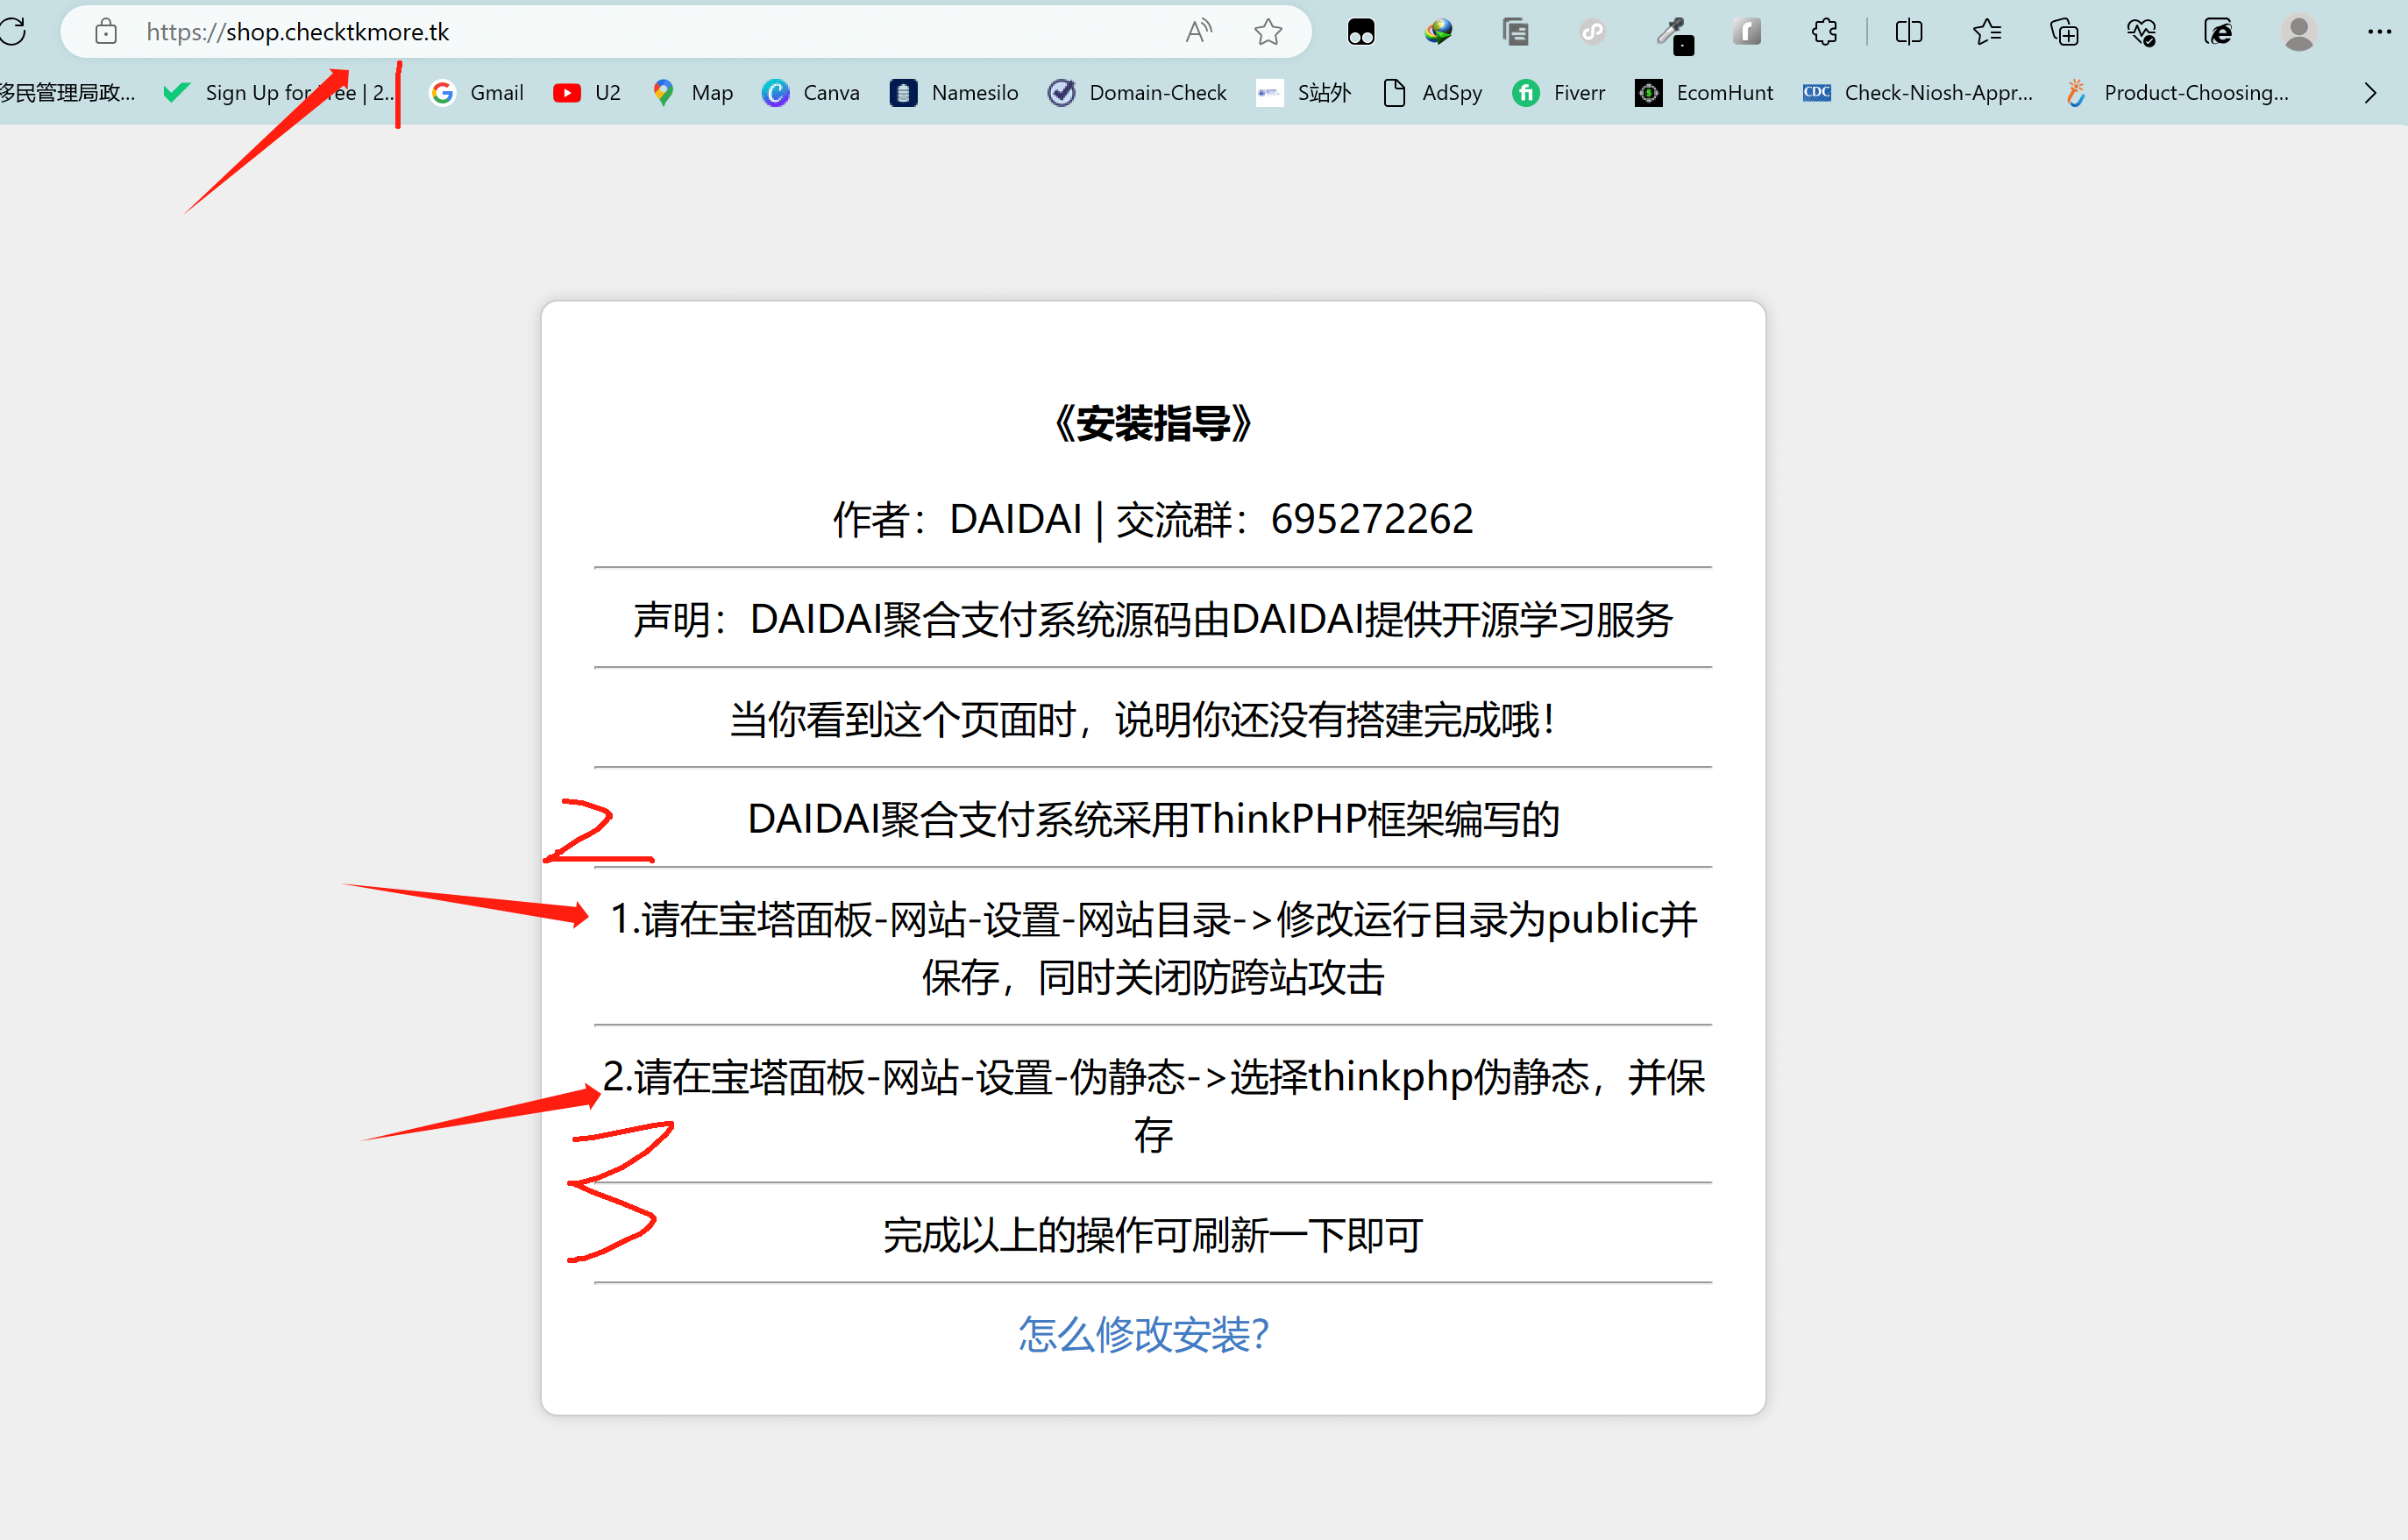Screen dimensions: 2408x1540
Task: Open the Namesilo bookmark
Action: tap(954, 93)
